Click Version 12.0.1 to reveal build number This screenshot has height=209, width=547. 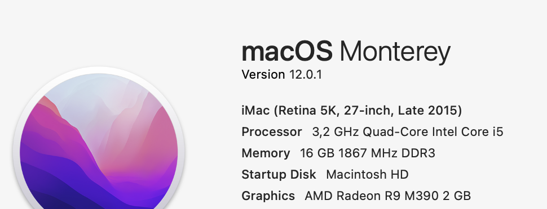[x=281, y=74]
